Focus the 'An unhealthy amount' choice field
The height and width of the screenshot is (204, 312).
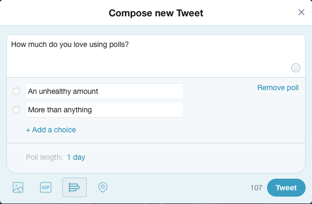pos(105,91)
